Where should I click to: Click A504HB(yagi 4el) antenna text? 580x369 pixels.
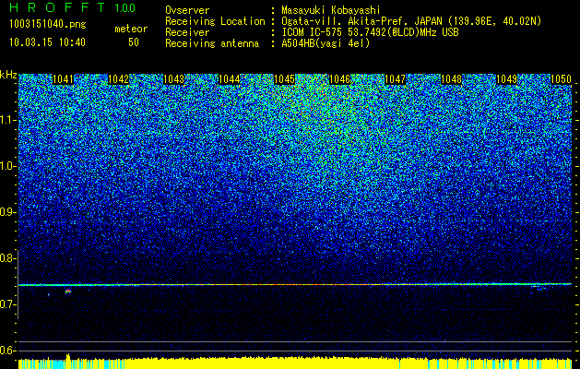click(326, 43)
